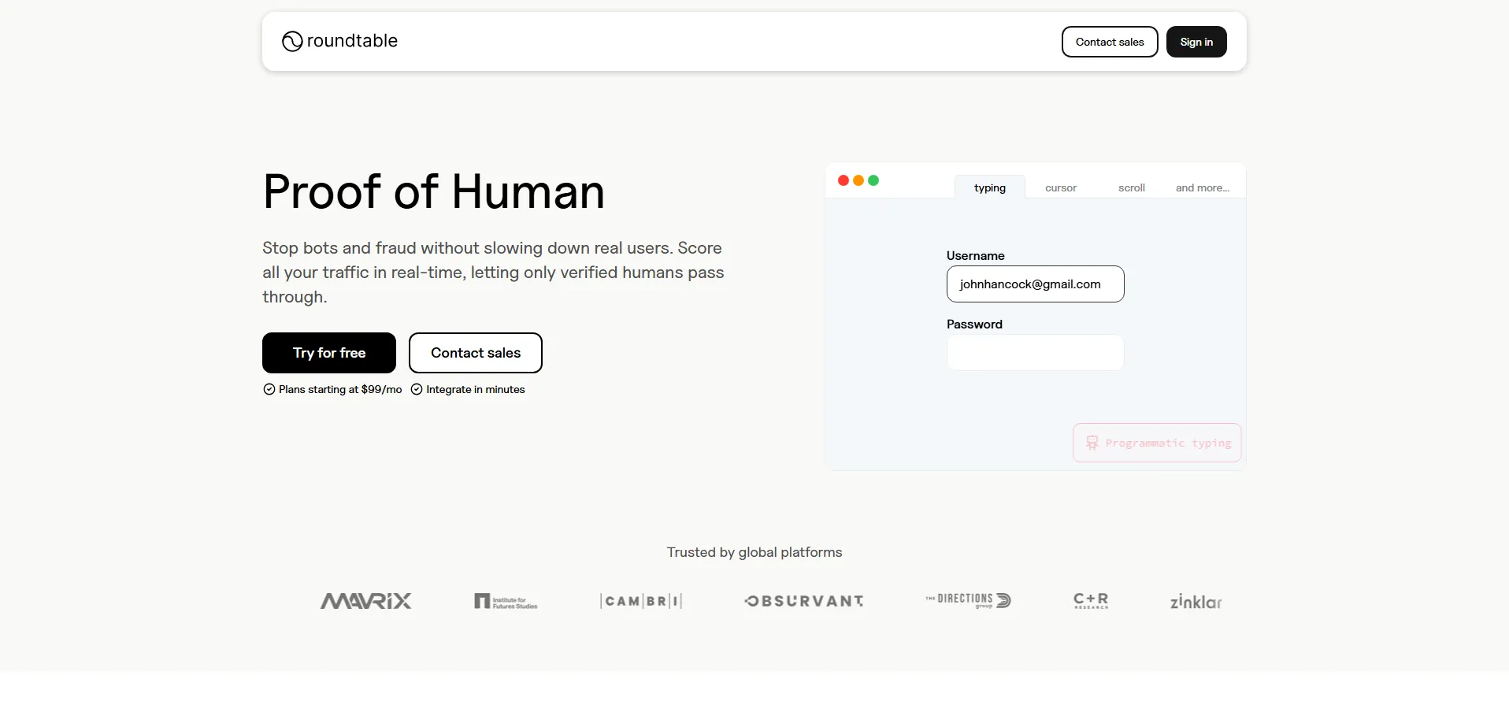The image size is (1509, 716).
Task: Click the zinklar logo
Action: [x=1196, y=602]
